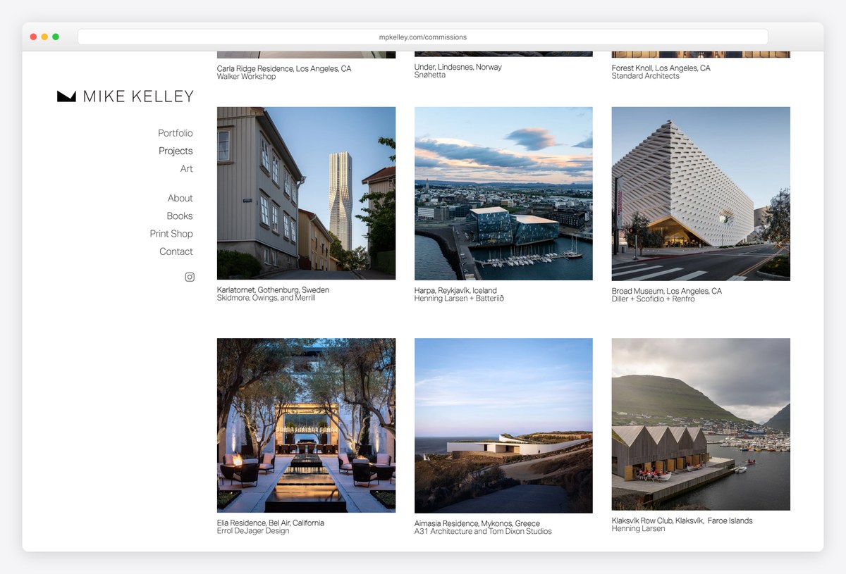Click 'Forest Knoll, Los Angeles, CA' caption
The image size is (846, 574).
point(661,68)
